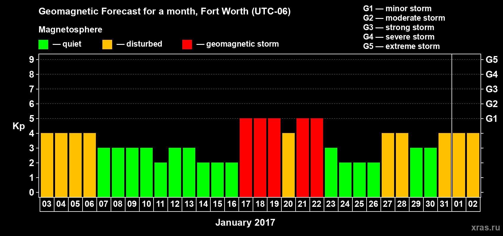Click the date label '18' on x-axis
This screenshot has width=503, height=236.
260,204
